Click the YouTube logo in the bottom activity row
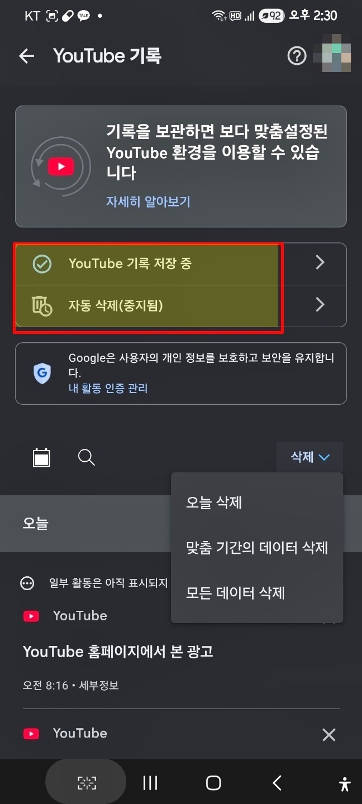This screenshot has height=804, width=362. 31,734
